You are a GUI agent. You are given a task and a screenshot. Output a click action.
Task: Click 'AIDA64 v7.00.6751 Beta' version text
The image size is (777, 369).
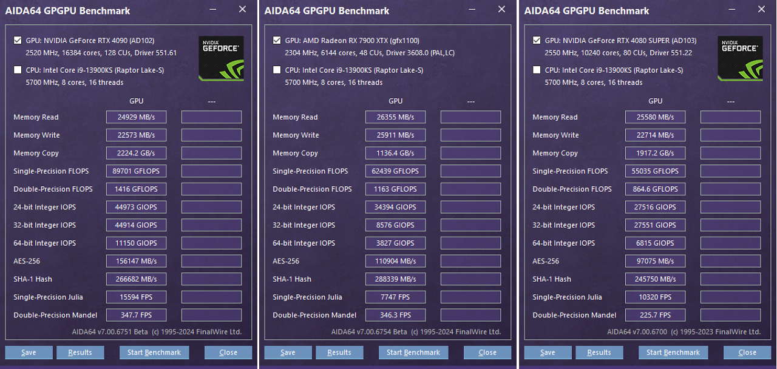111,332
